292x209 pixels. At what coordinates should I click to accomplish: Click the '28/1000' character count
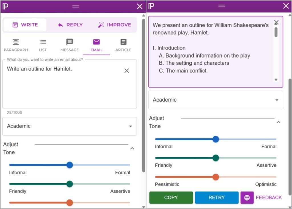coord(15,112)
